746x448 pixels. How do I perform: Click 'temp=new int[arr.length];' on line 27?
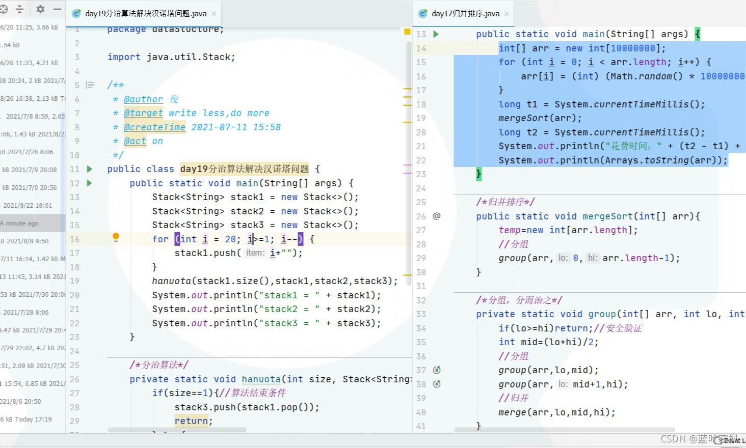568,230
